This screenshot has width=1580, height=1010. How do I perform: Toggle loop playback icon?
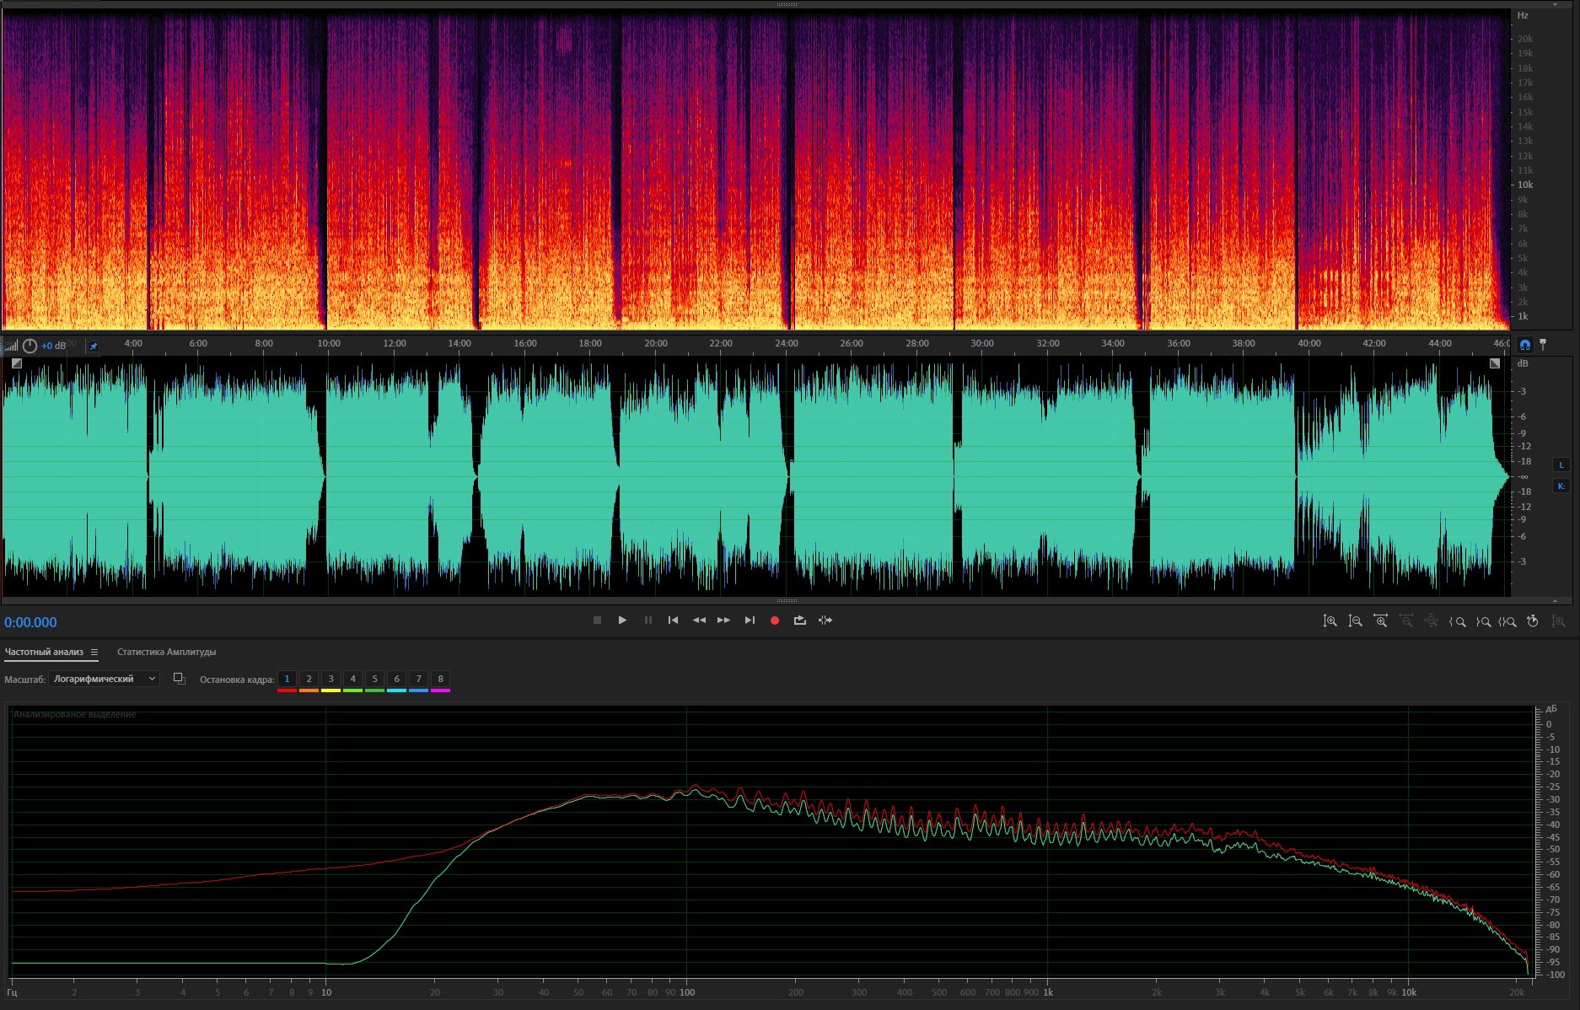point(799,621)
